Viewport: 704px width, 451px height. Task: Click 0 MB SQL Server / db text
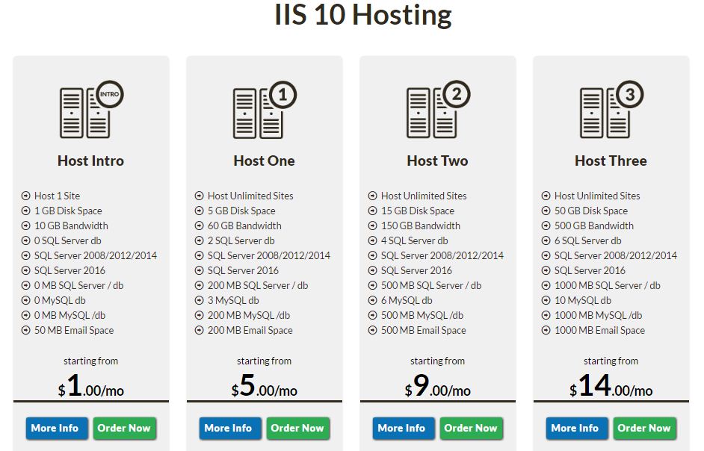pyautogui.click(x=79, y=285)
